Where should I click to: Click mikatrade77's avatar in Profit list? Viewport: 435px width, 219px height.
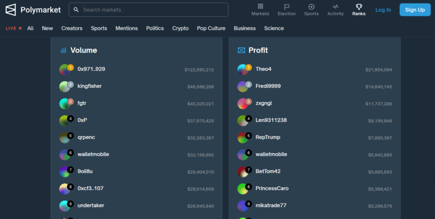(243, 206)
